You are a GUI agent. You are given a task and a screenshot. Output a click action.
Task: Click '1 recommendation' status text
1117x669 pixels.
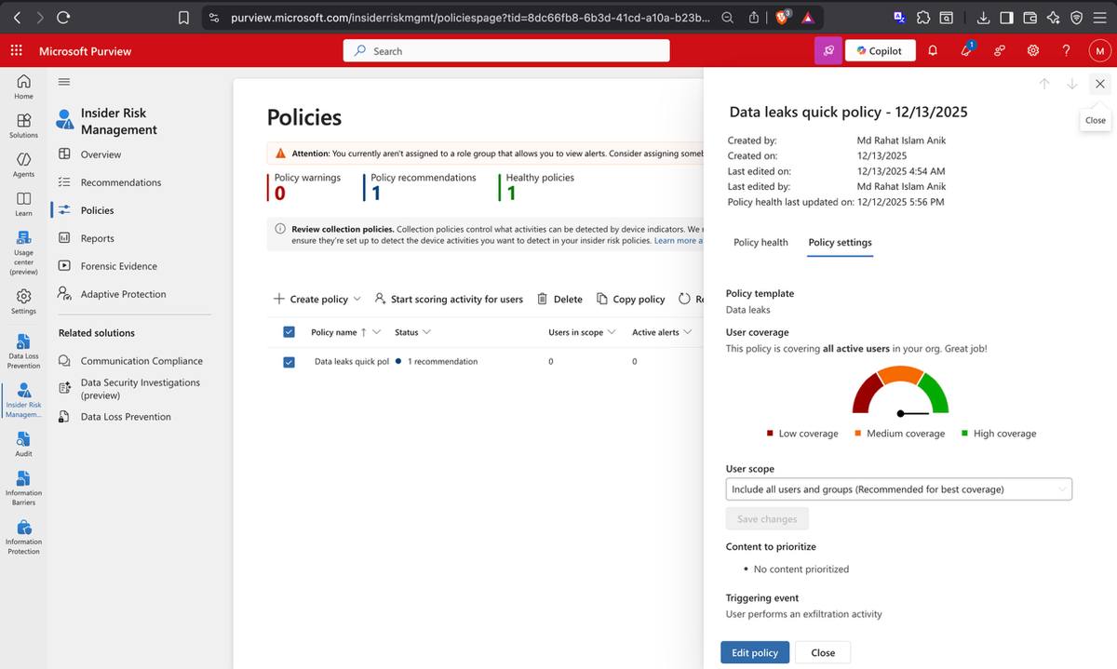442,361
